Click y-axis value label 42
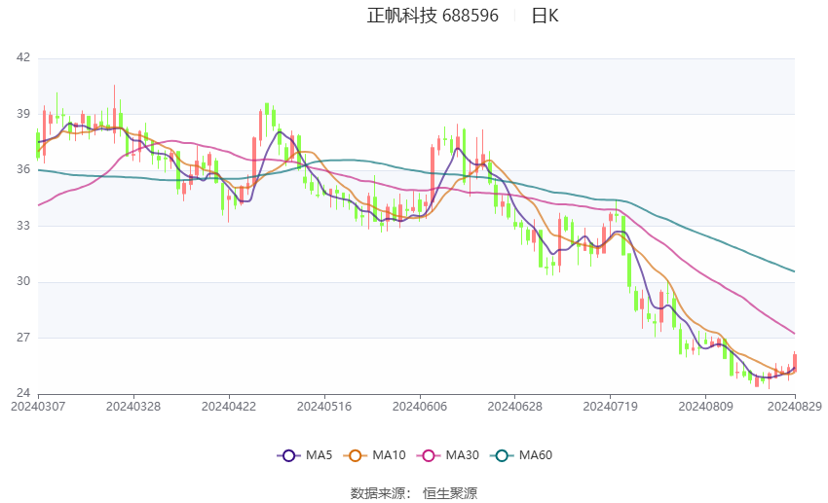828x503 pixels. [x=23, y=57]
